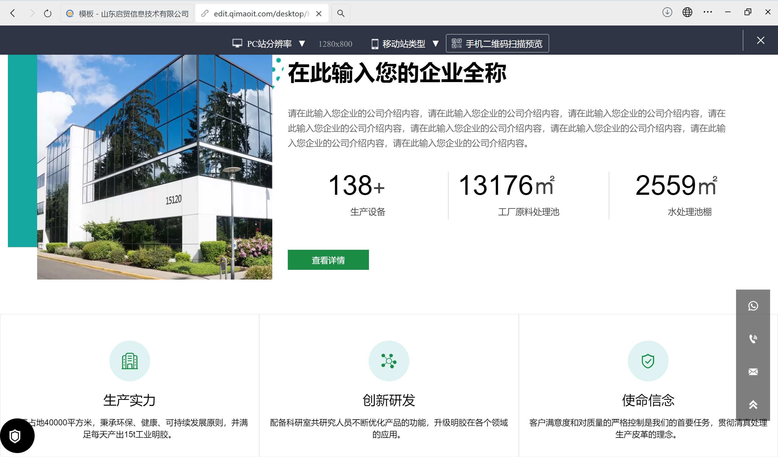
Task: Click the monitor icon beside PC站分辨率
Action: [x=237, y=43]
